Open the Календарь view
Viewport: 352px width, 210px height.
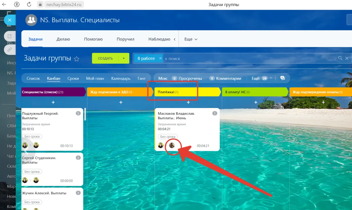[121, 78]
